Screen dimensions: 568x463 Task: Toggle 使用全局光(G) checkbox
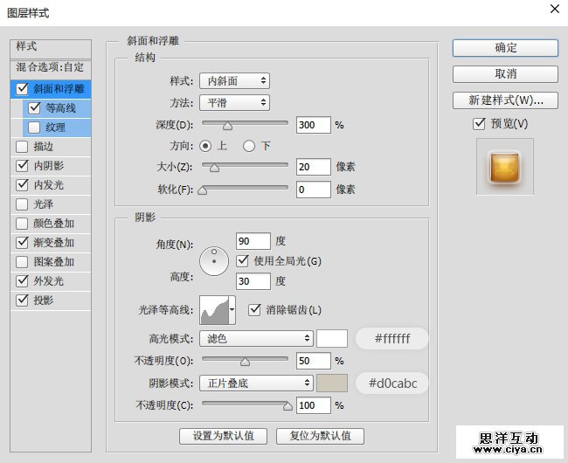tap(242, 260)
